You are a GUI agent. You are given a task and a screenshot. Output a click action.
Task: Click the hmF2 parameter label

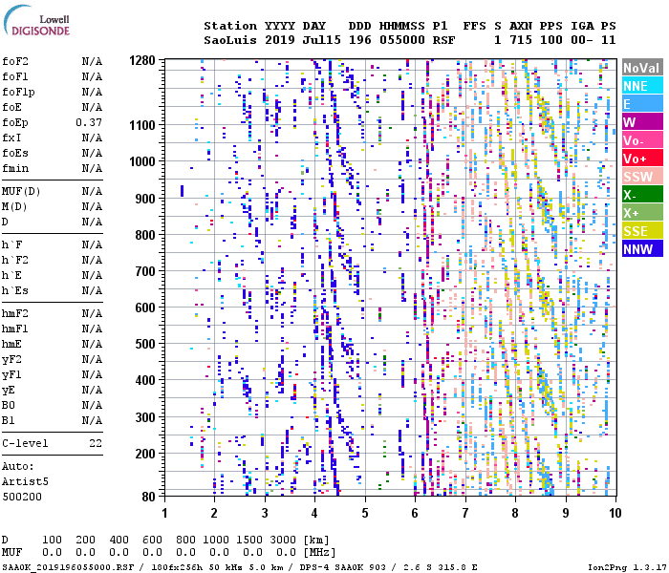click(x=15, y=314)
